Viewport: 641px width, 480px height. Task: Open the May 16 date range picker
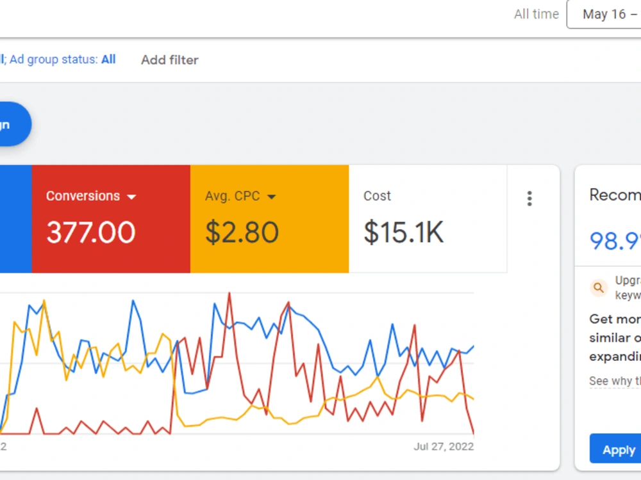click(604, 14)
